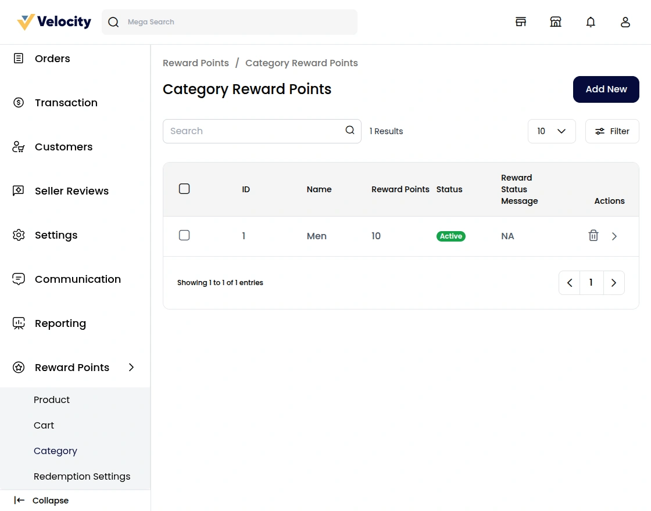This screenshot has height=511, width=651.
Task: Click the Reward Points column header
Action: [400, 189]
